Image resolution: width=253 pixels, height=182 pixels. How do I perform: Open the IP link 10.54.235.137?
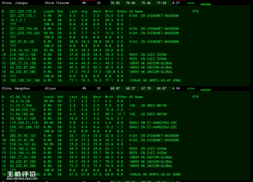tap(23, 110)
